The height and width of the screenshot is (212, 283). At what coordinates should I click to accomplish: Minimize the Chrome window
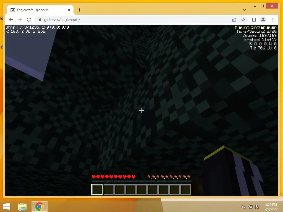255,6
